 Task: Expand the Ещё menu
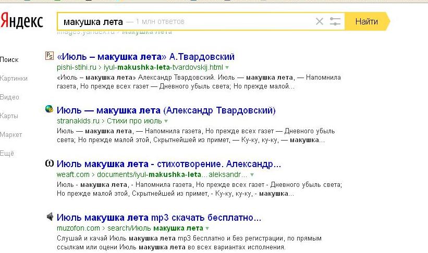(x=7, y=153)
